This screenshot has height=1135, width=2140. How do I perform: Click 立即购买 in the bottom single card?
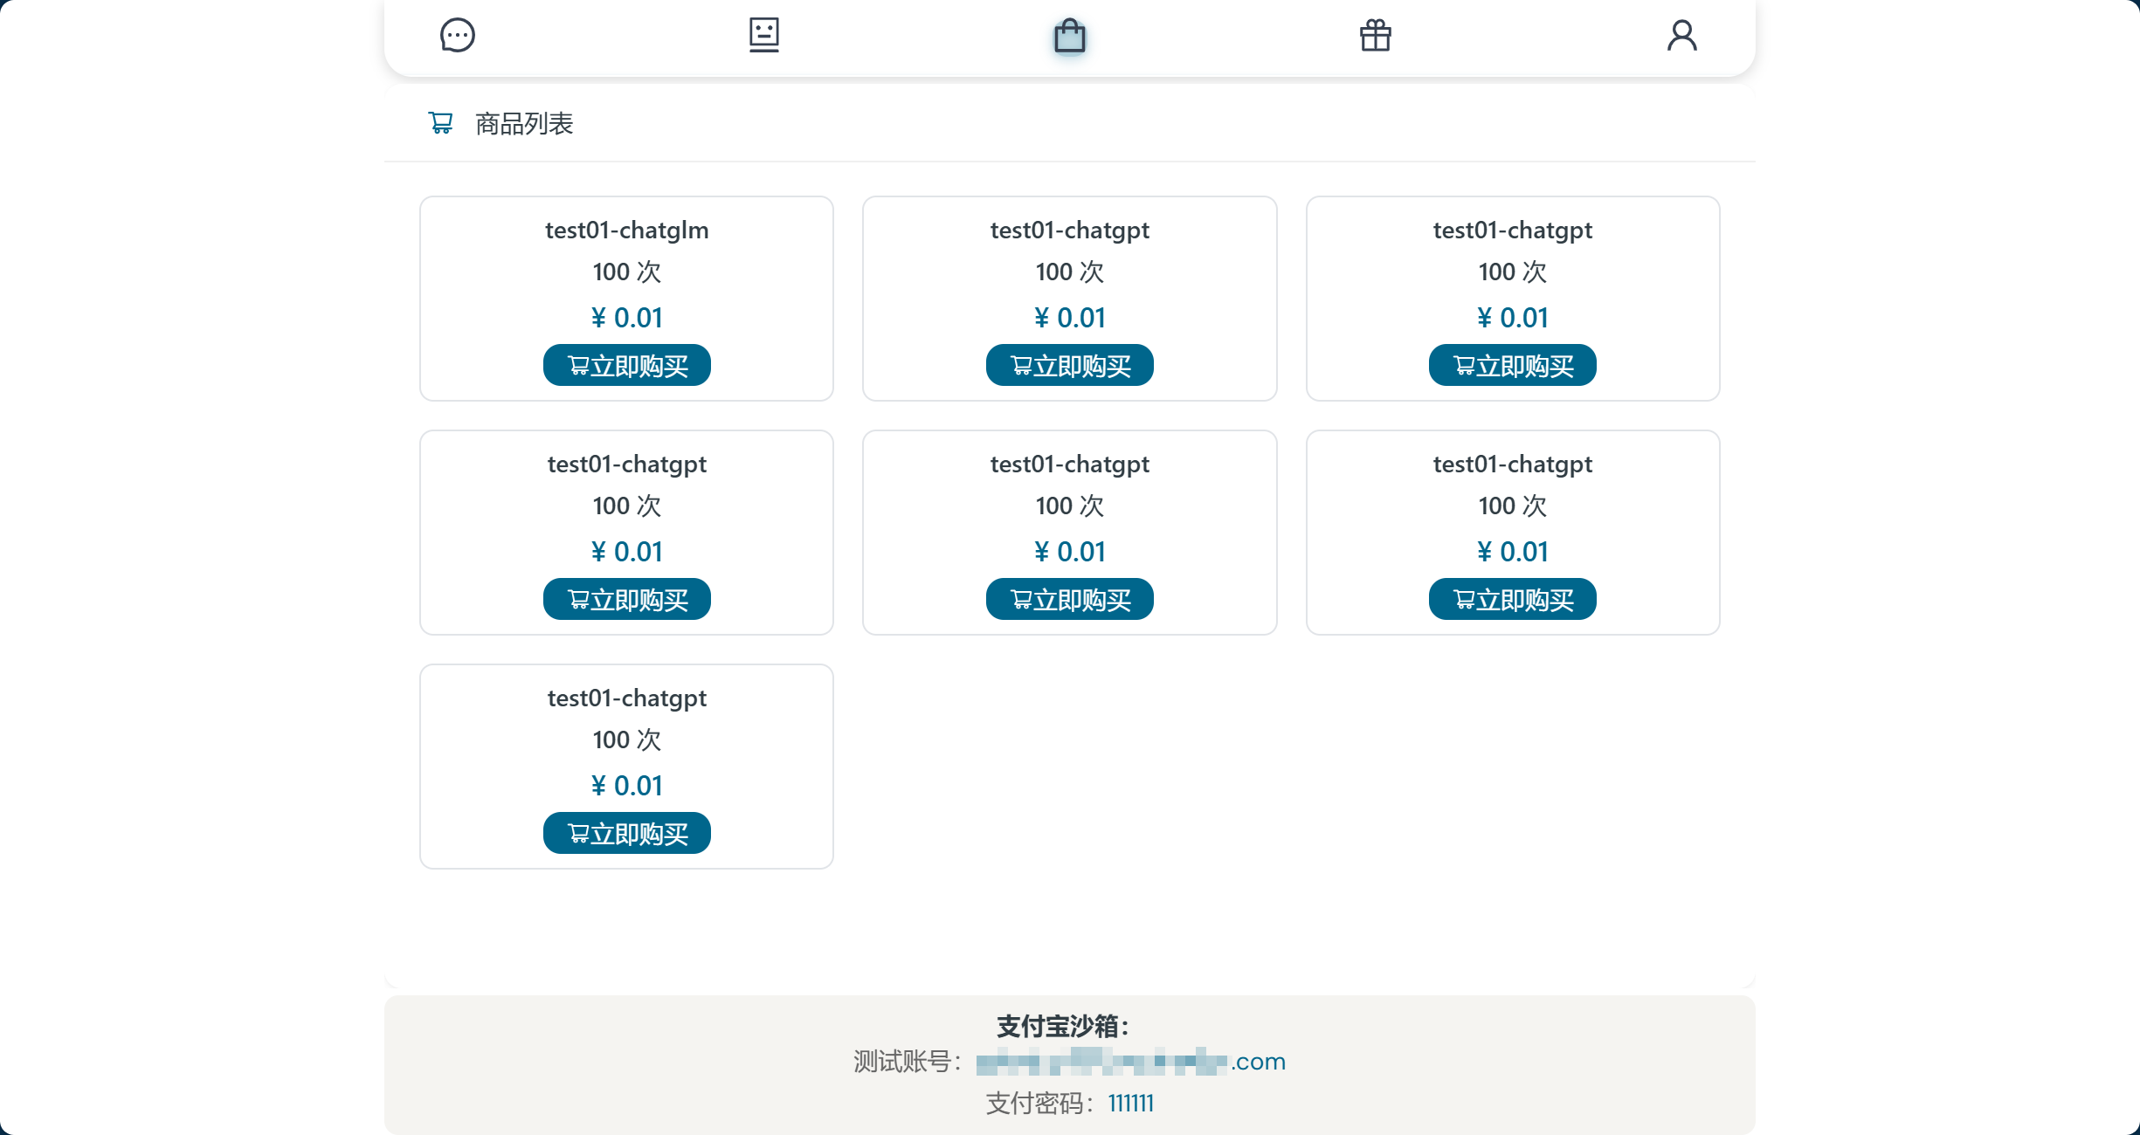click(x=626, y=833)
